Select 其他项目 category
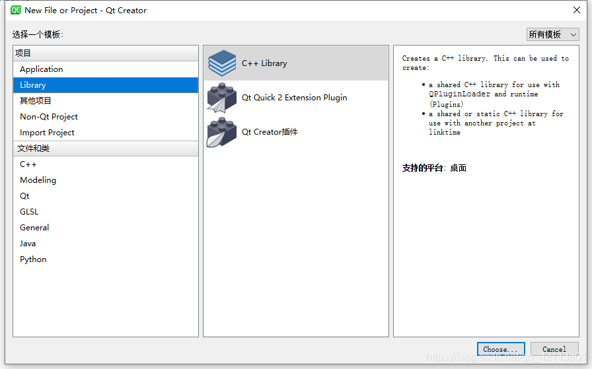The height and width of the screenshot is (369, 592). tap(106, 101)
